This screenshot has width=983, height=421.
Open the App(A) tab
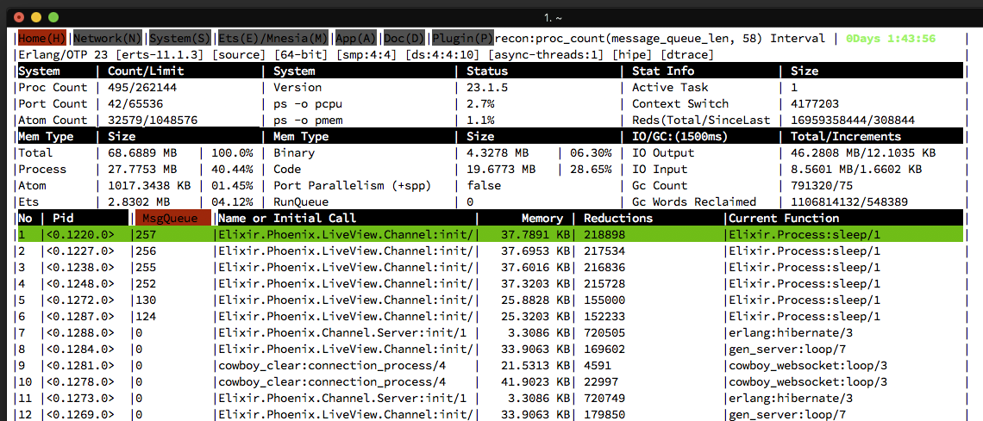355,38
